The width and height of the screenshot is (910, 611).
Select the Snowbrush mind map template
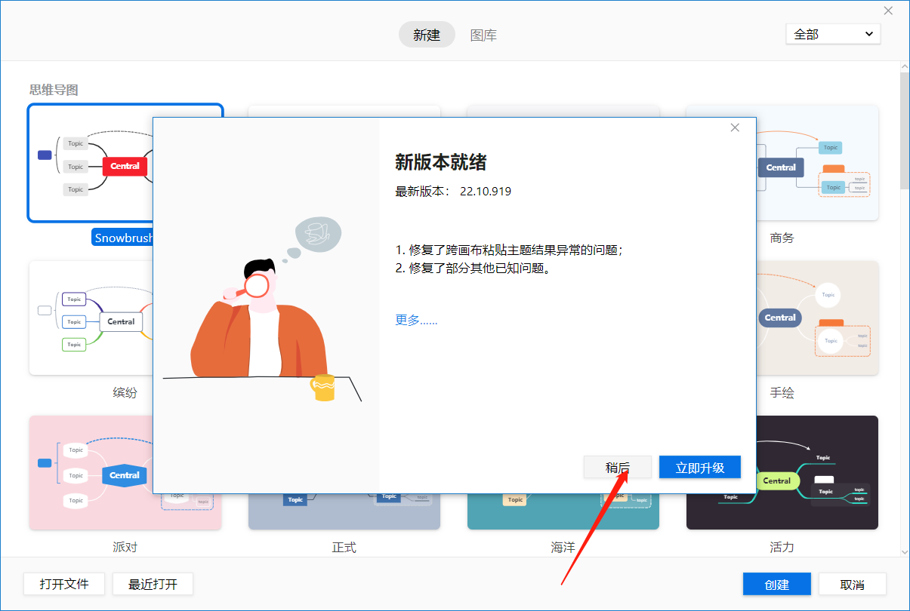click(91, 164)
